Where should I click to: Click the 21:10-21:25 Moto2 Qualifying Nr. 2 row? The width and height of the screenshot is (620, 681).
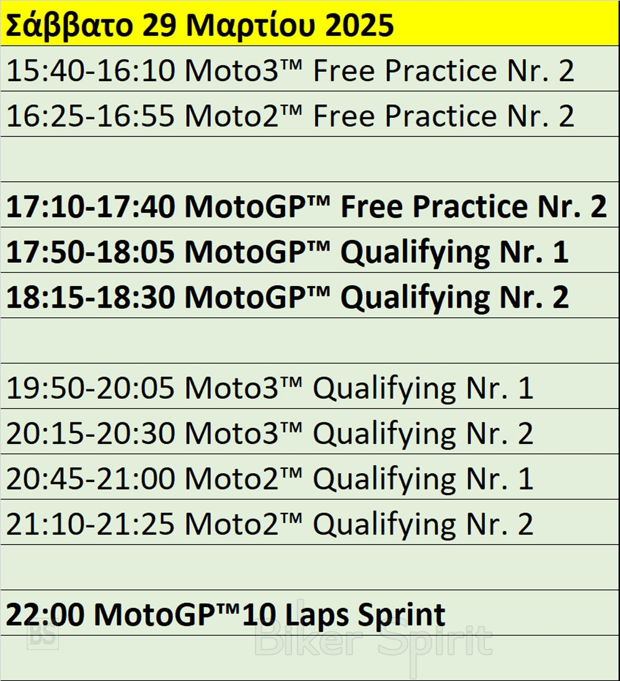[x=270, y=525]
